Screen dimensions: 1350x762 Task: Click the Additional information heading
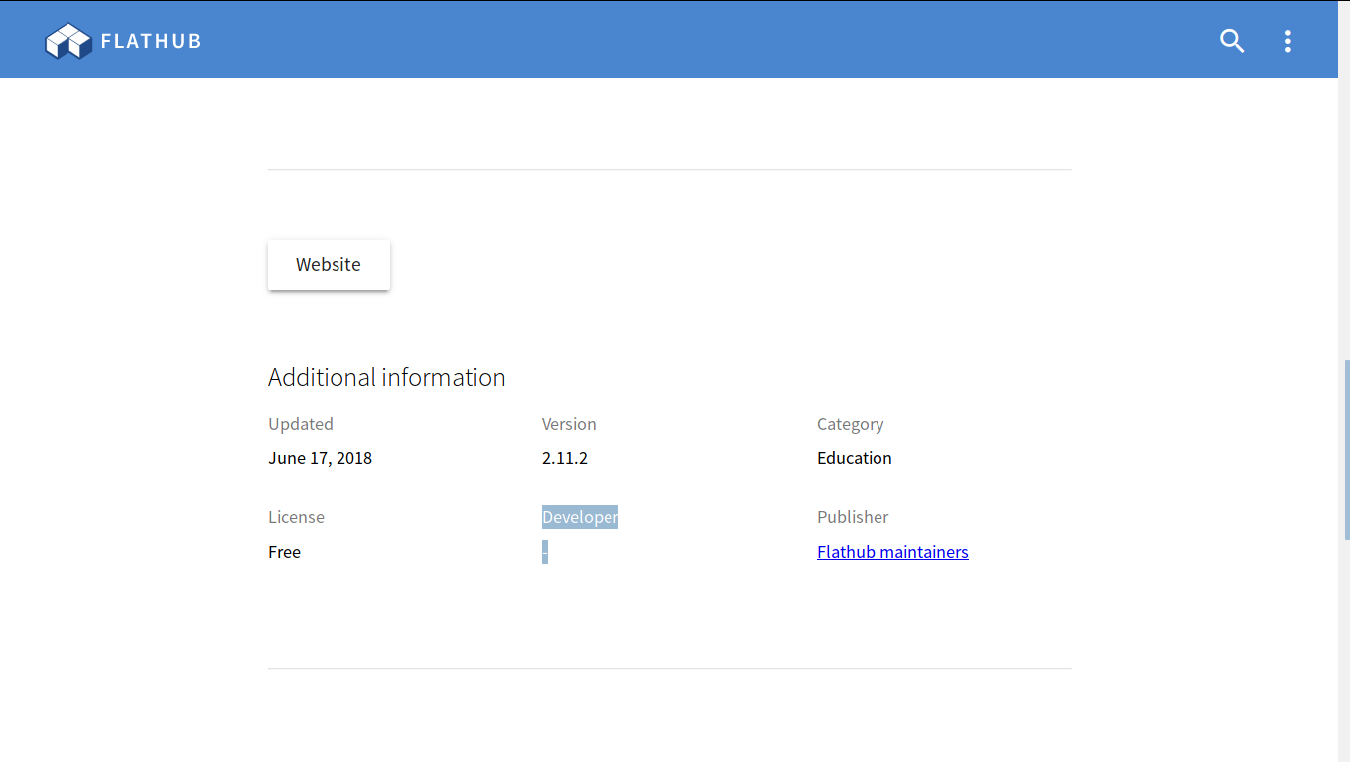tap(386, 377)
